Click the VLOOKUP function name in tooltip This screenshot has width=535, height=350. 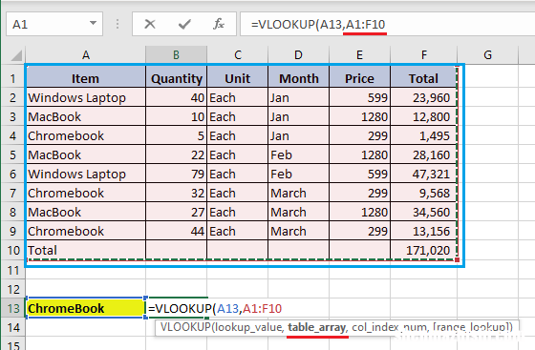click(x=185, y=327)
